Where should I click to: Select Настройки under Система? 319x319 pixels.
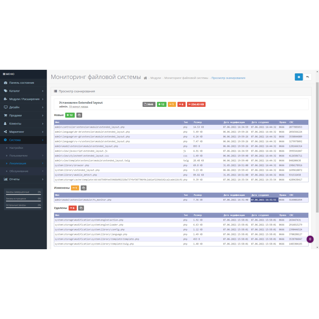(x=16, y=148)
